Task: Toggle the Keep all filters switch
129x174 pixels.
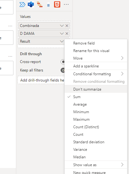Action: (62, 70)
